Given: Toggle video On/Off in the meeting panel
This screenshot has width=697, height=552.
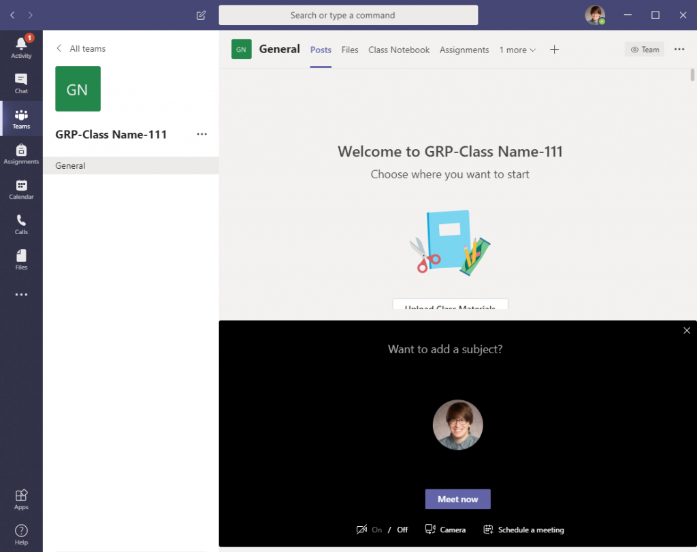Looking at the screenshot, I should click(382, 530).
